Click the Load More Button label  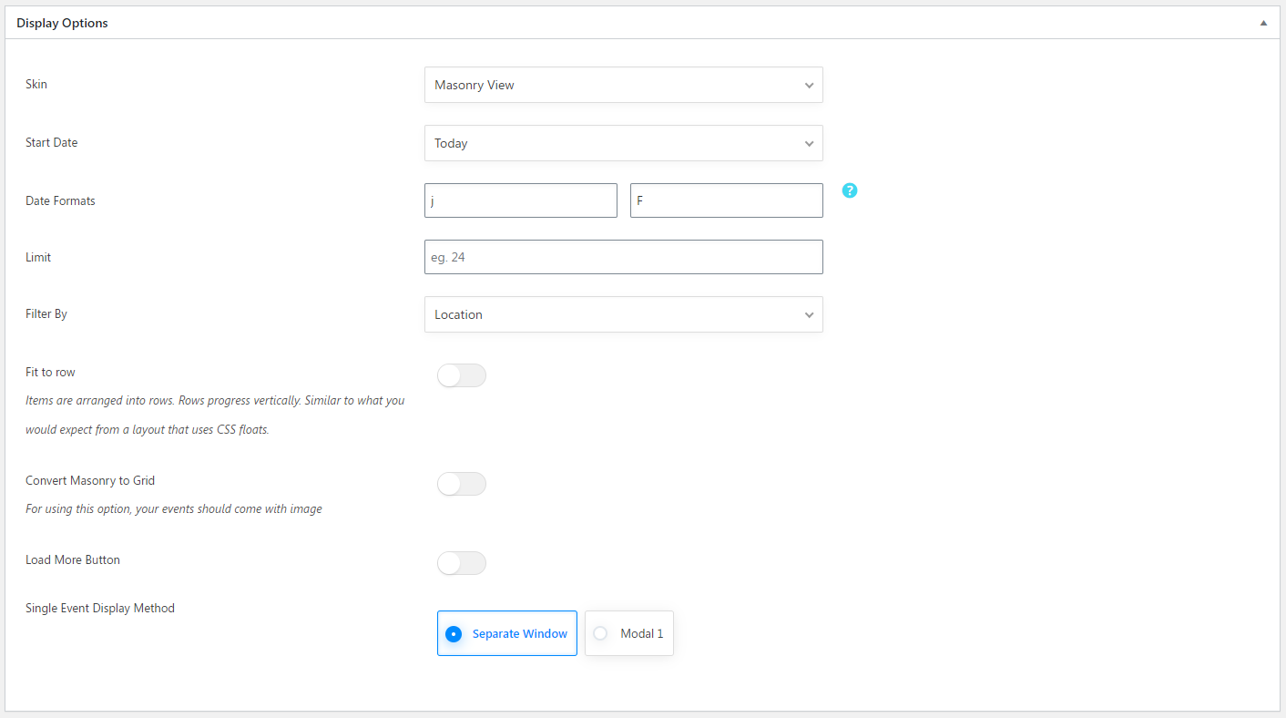click(73, 559)
